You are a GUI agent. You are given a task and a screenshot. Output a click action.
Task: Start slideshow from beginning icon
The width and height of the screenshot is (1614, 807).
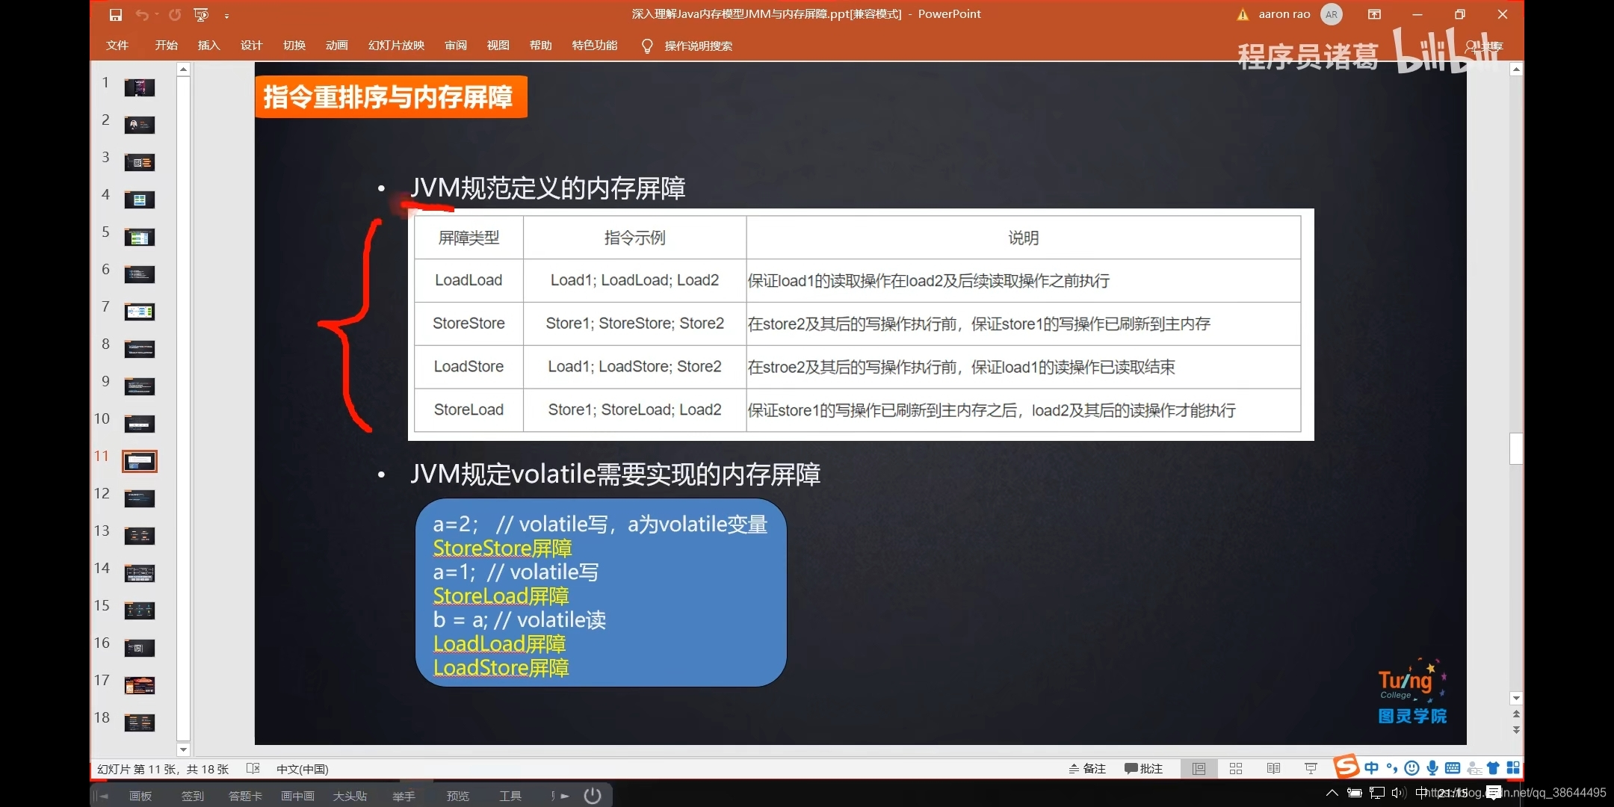[201, 14]
